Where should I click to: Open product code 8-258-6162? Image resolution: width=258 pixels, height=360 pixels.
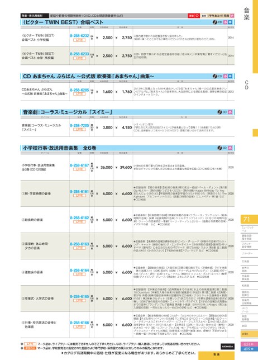click(79, 217)
